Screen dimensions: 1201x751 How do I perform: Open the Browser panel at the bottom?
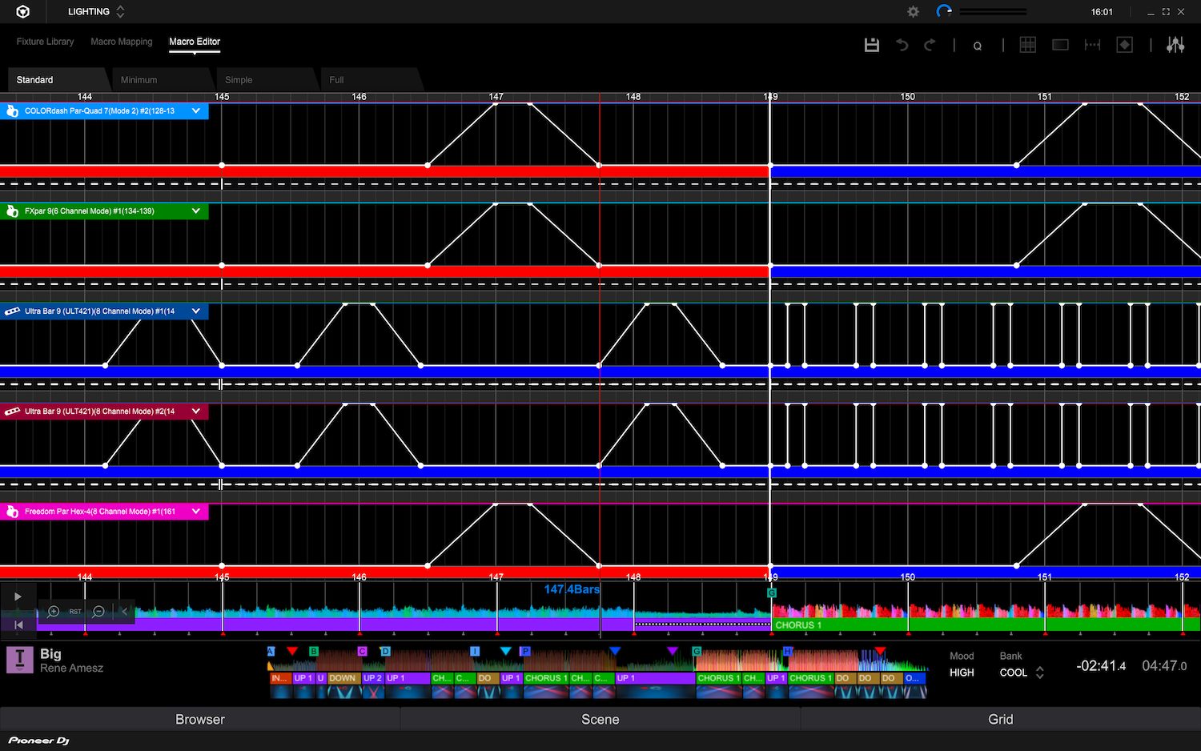pyautogui.click(x=199, y=719)
